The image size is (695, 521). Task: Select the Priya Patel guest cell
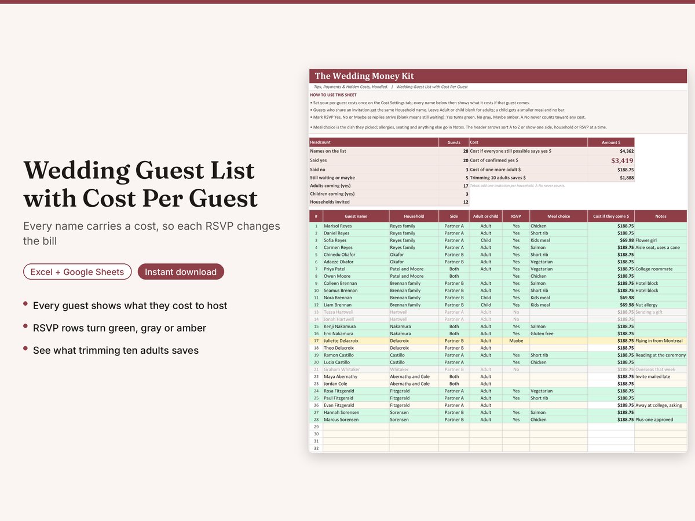(356, 269)
